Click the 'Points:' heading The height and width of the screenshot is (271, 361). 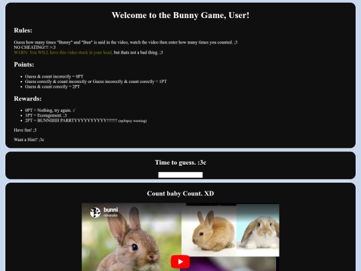coord(24,64)
